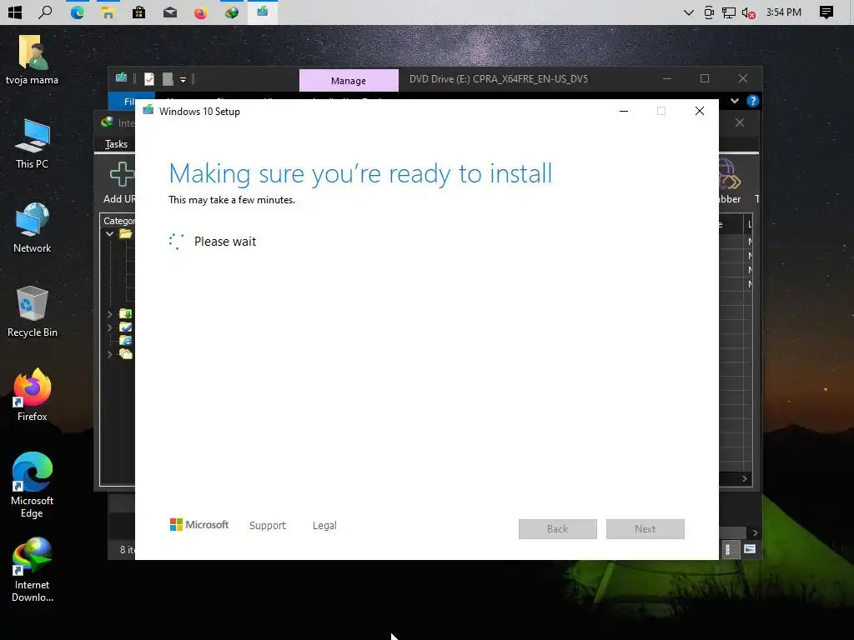Click the Back button in Setup
Screen dimensions: 854x640
tap(558, 529)
